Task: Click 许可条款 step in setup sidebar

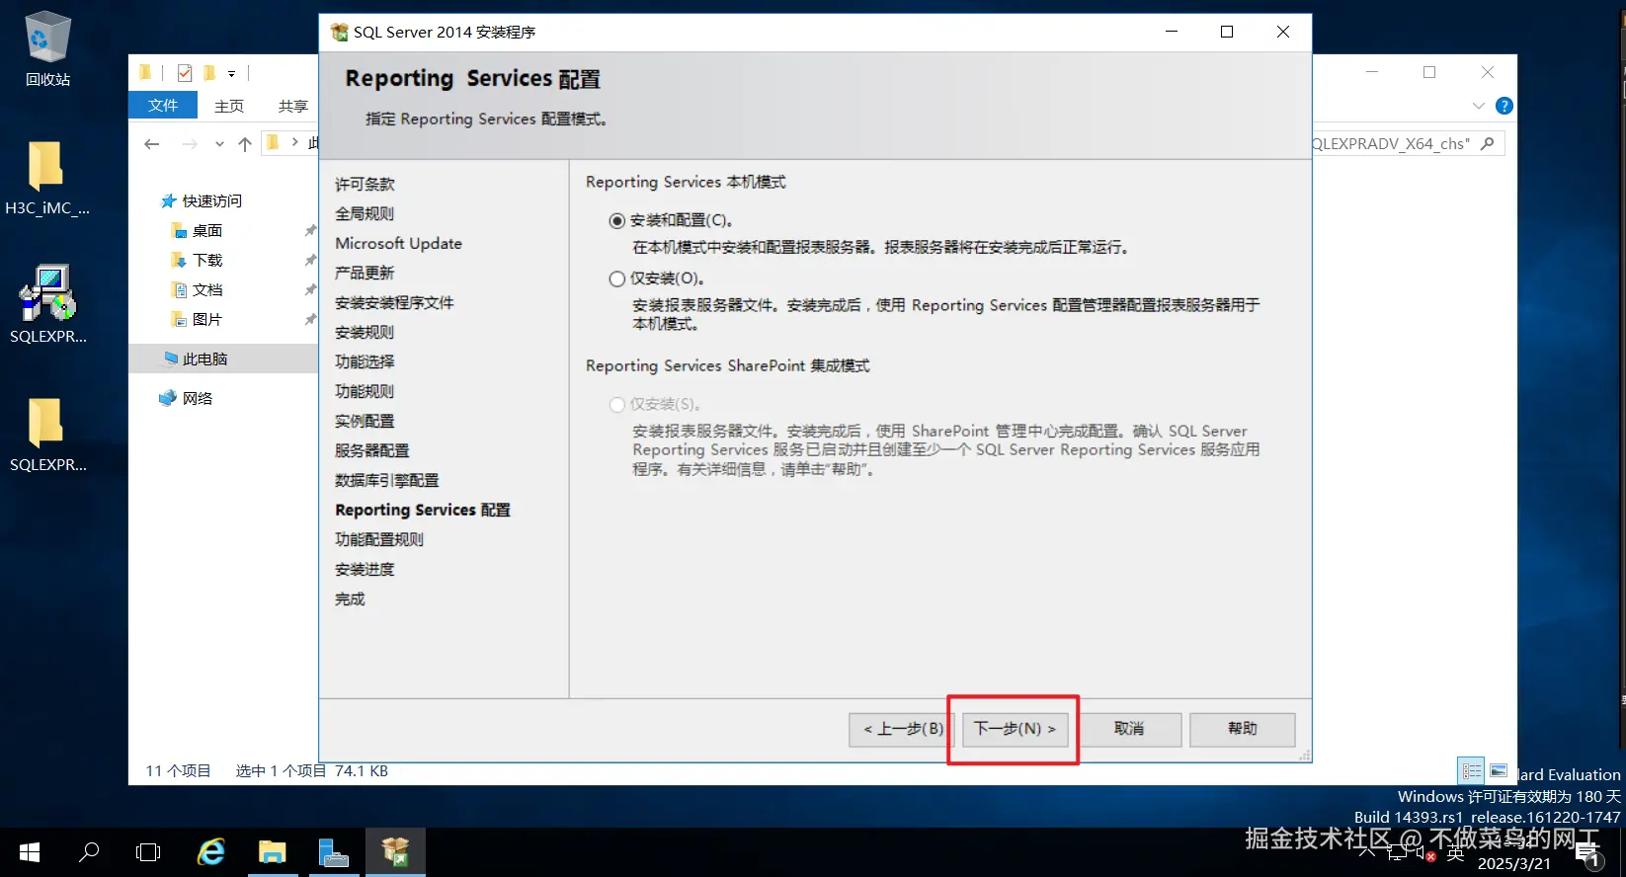Action: pyautogui.click(x=365, y=184)
